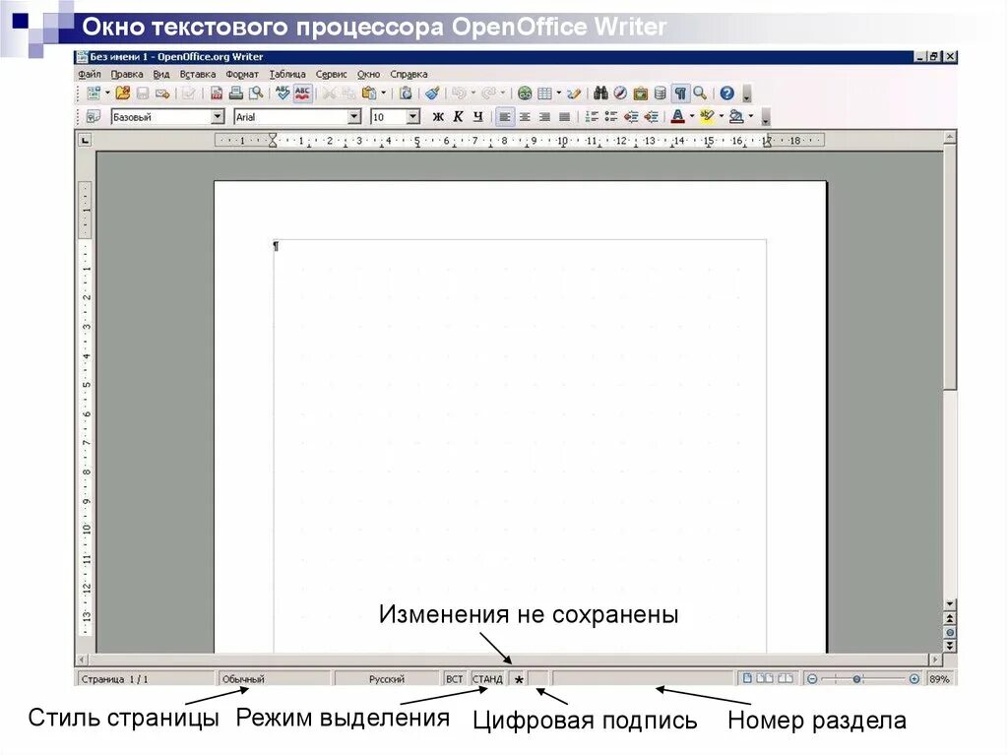The width and height of the screenshot is (1008, 755).
Task: Open the Таблица menu
Action: pyautogui.click(x=287, y=74)
